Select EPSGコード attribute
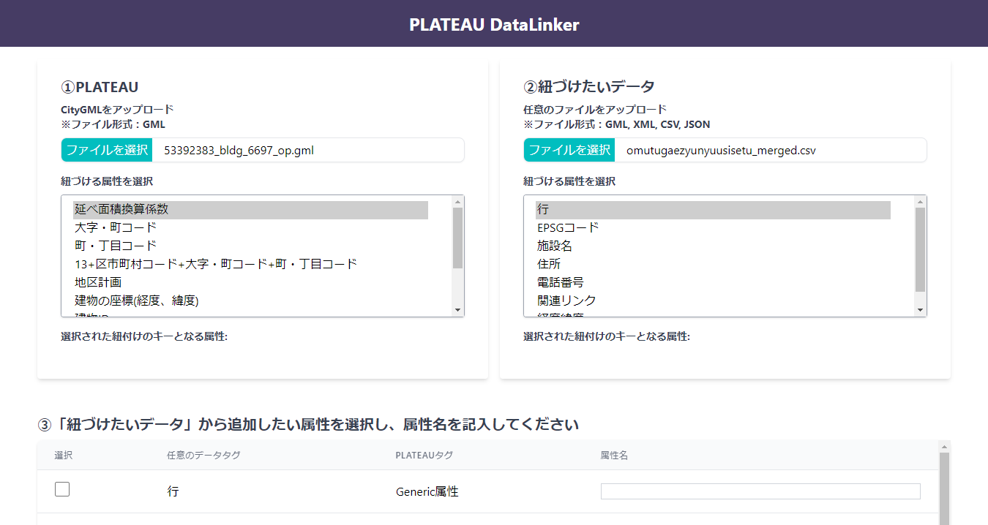 [713, 227]
